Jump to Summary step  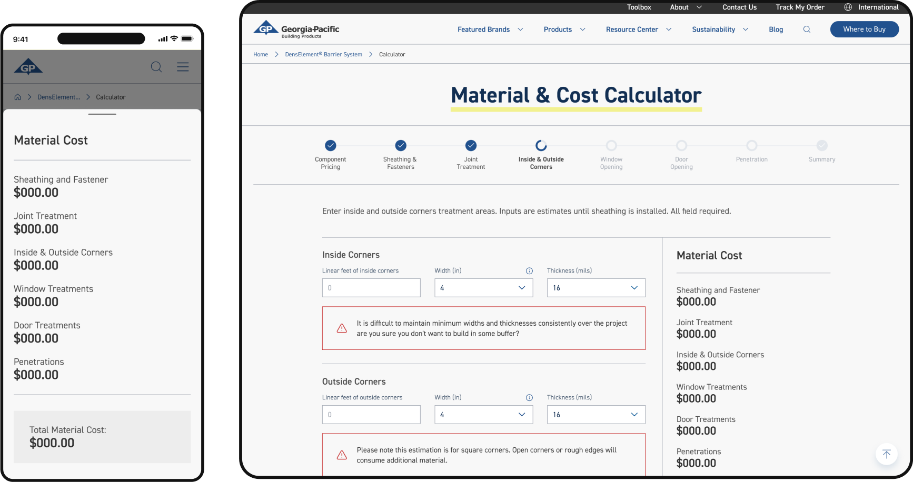pos(822,152)
